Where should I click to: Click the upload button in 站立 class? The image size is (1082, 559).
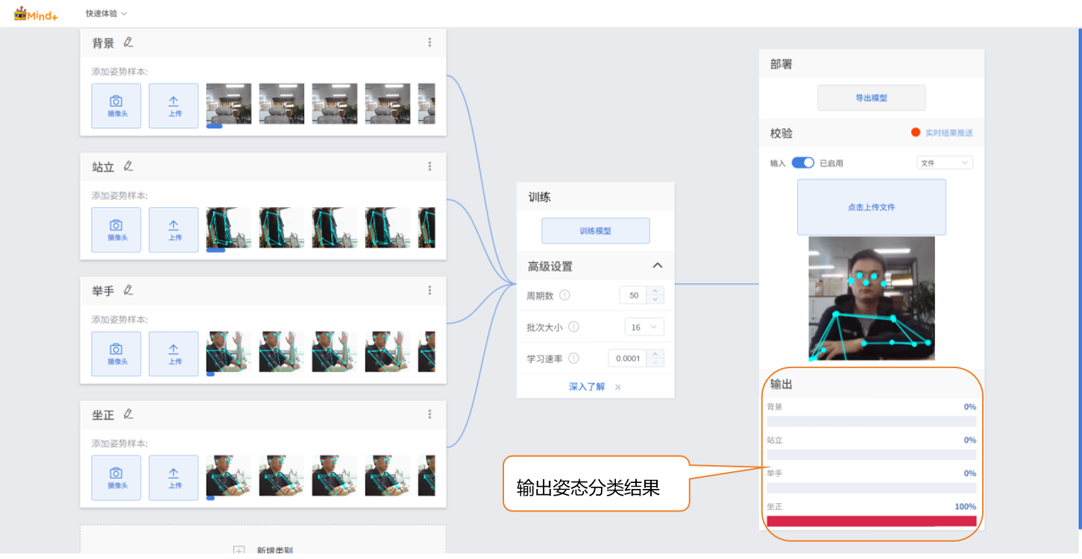click(x=174, y=230)
